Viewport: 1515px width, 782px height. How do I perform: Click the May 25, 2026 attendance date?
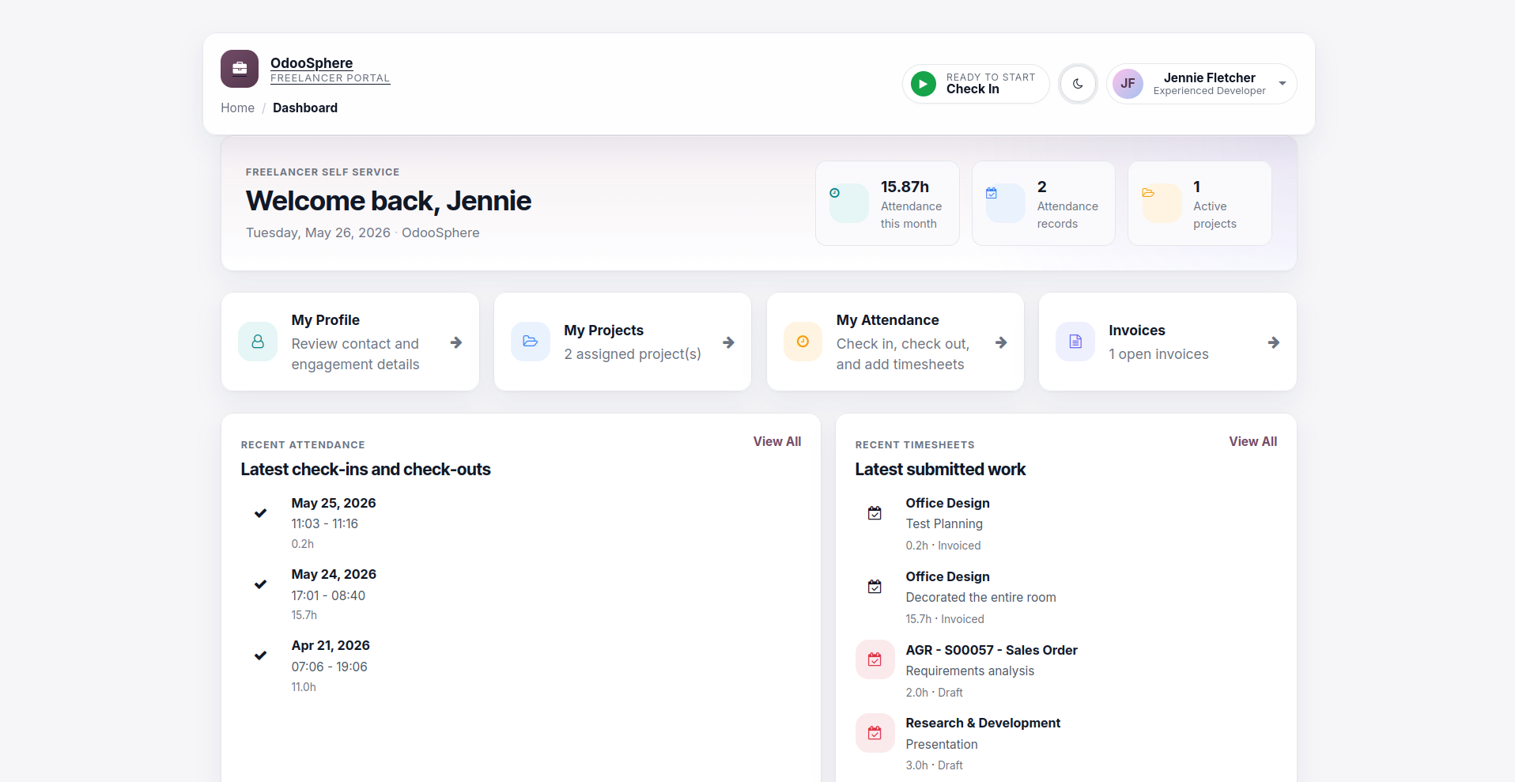pos(334,504)
